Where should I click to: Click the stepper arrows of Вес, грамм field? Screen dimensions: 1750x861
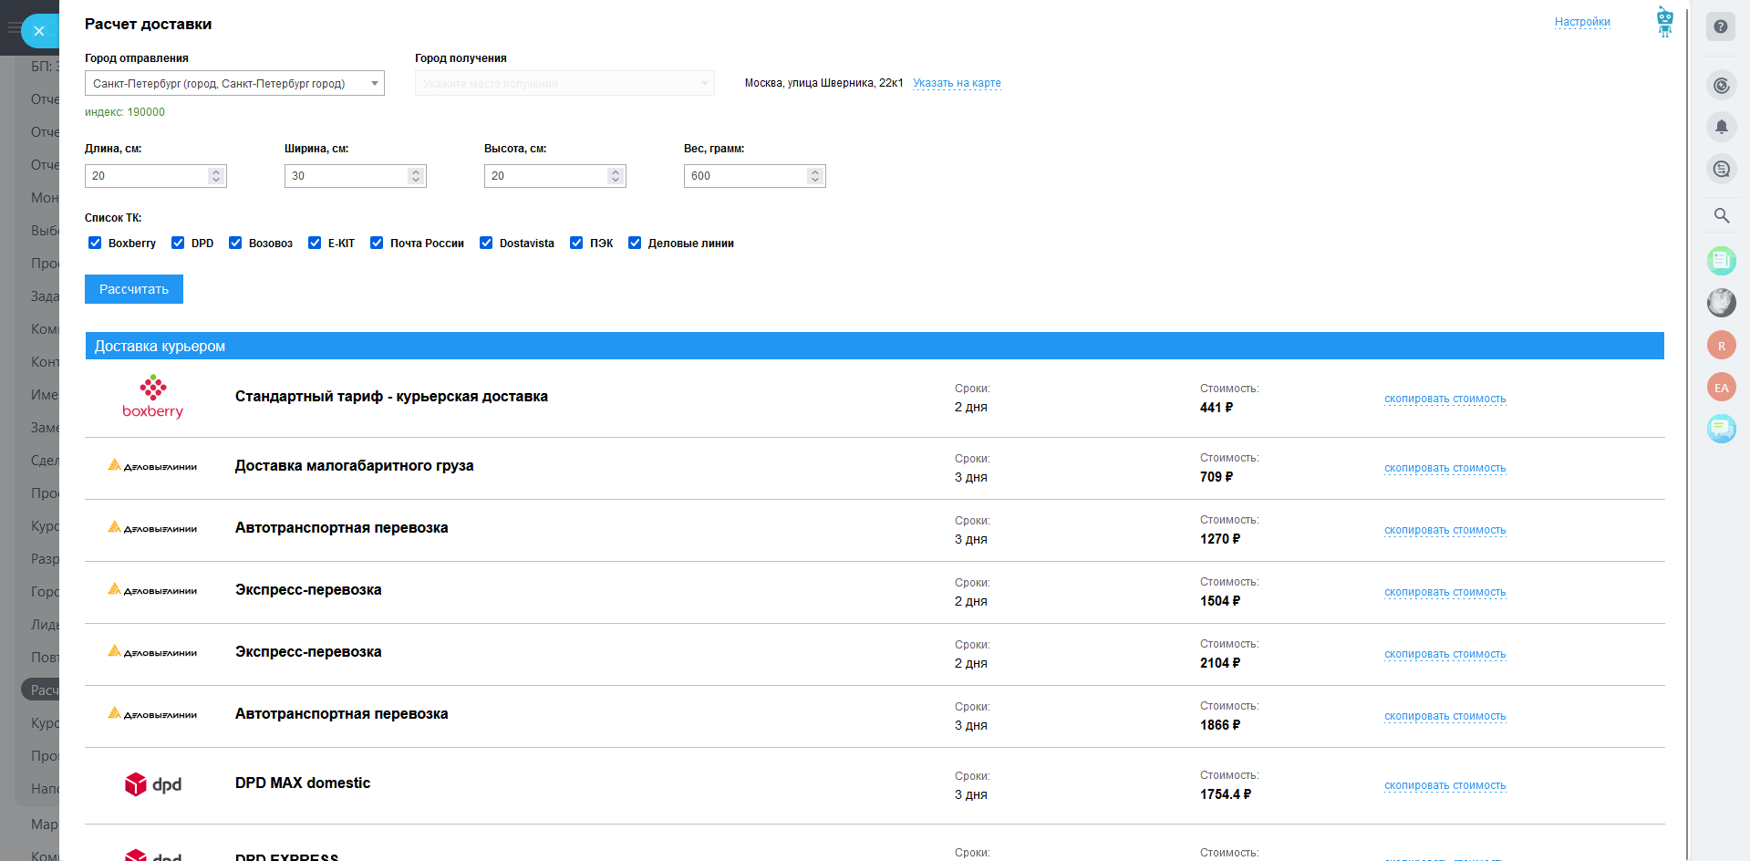click(815, 176)
